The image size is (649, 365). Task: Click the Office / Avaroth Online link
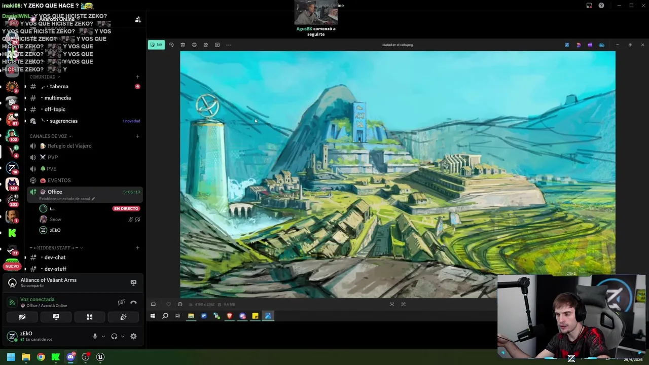point(47,306)
